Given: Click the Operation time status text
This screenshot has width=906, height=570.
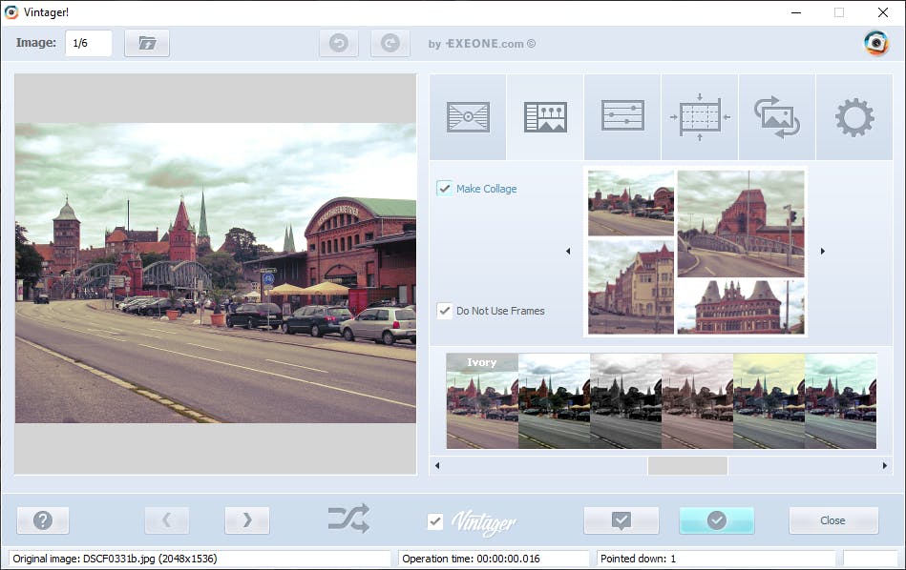Looking at the screenshot, I should point(471,559).
